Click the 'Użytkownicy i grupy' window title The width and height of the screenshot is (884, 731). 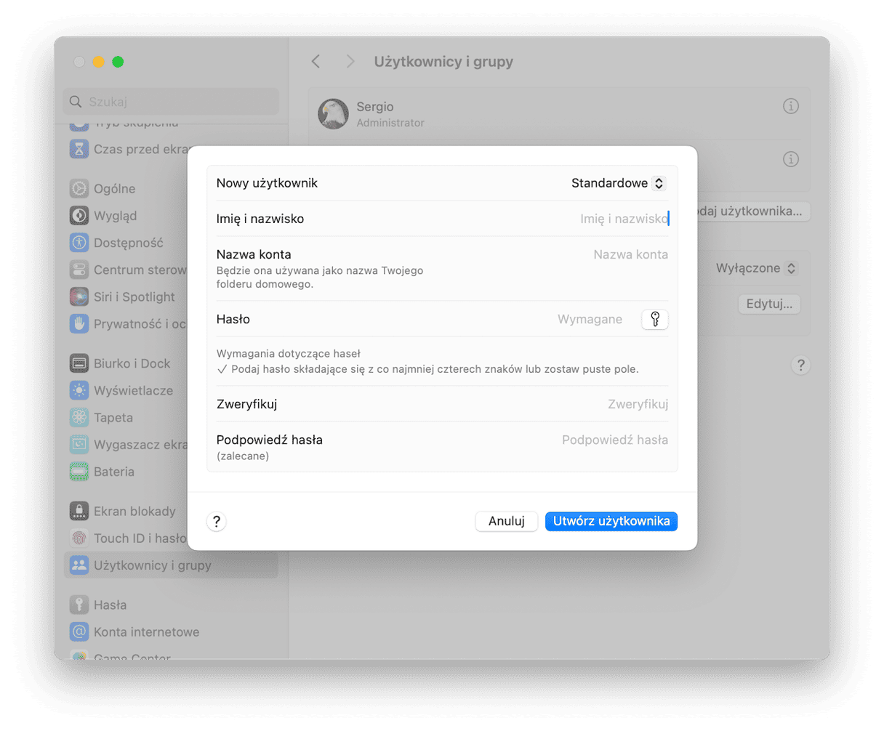(x=443, y=62)
